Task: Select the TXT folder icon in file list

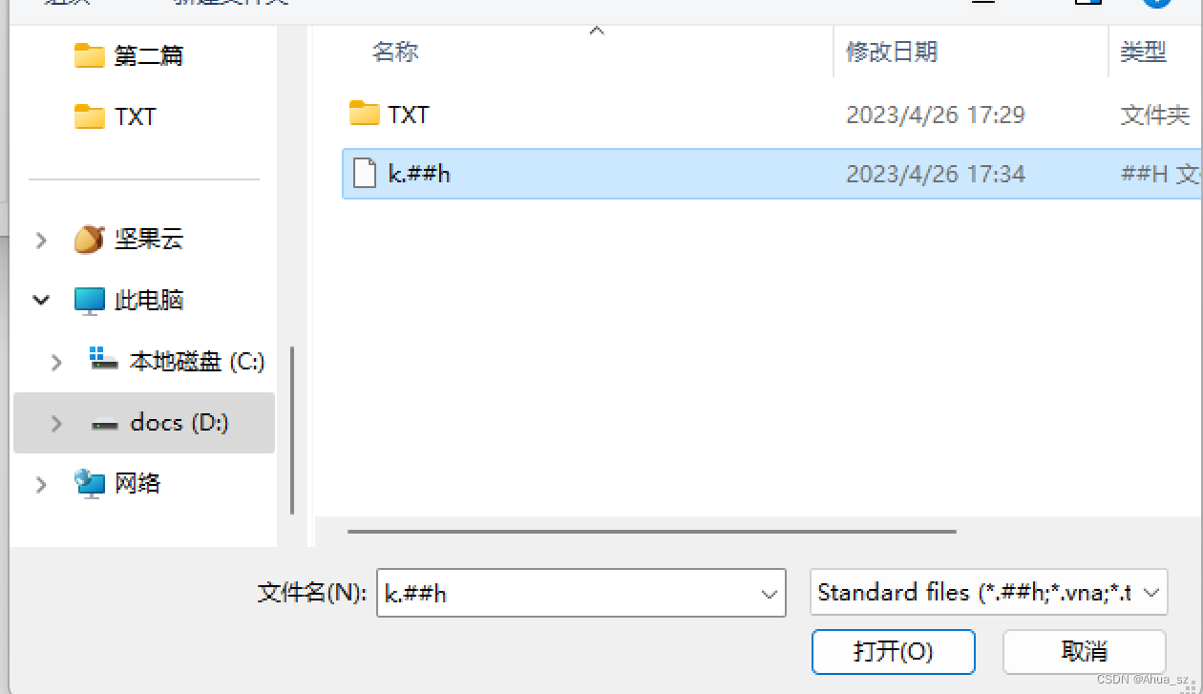Action: point(364,115)
